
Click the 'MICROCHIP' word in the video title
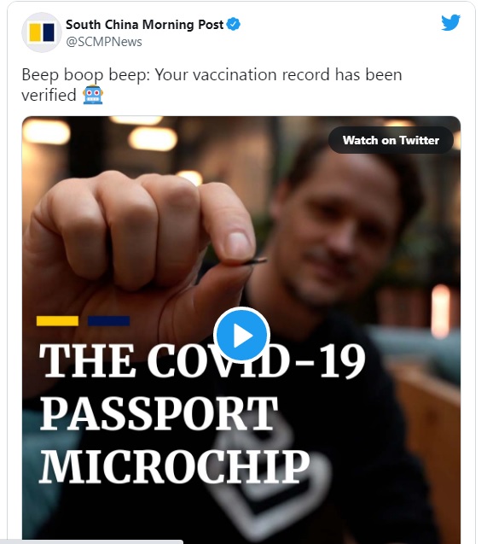tap(175, 466)
